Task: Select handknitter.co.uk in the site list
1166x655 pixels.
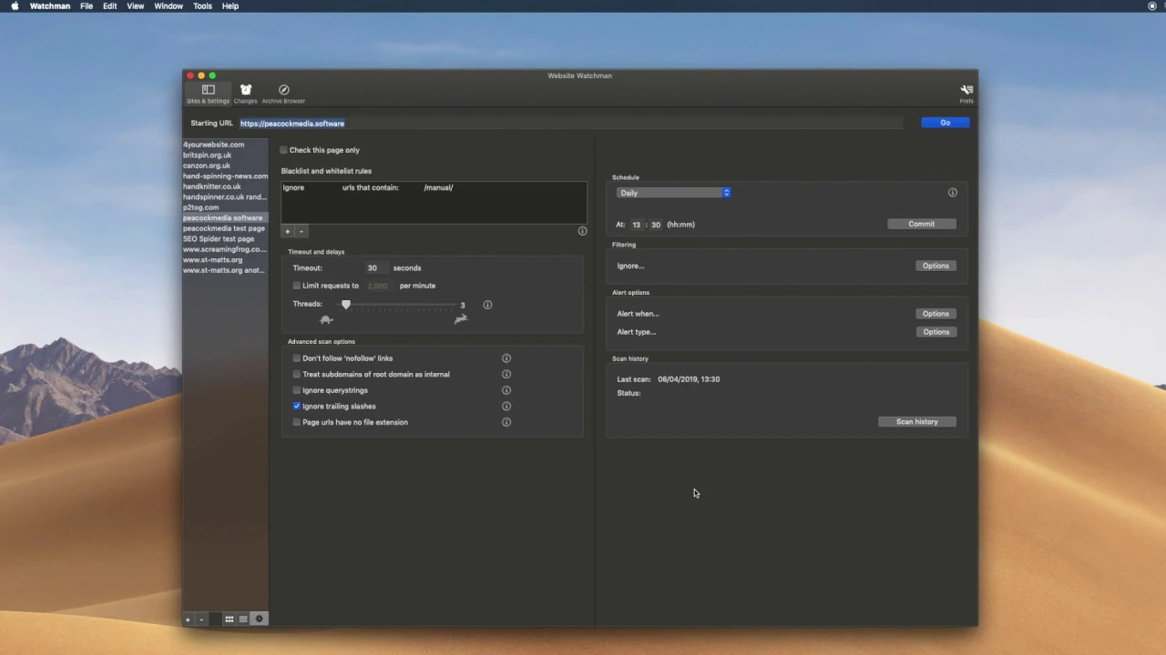Action: tap(225, 186)
